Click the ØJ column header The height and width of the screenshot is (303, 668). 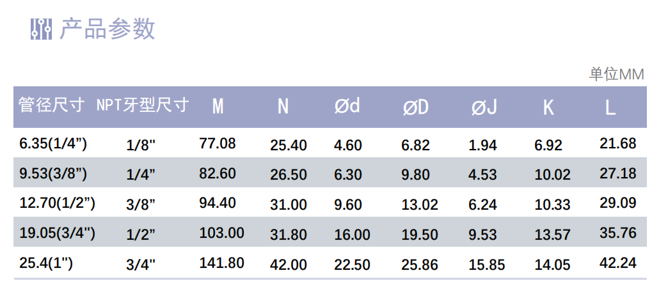pos(484,107)
